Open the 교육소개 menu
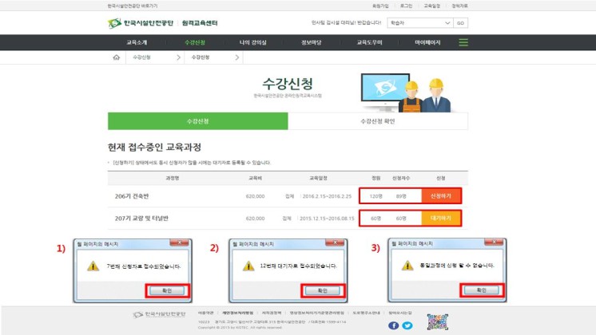 click(137, 42)
